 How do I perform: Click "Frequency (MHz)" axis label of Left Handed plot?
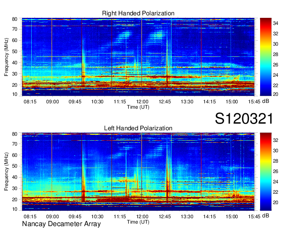point(6,172)
